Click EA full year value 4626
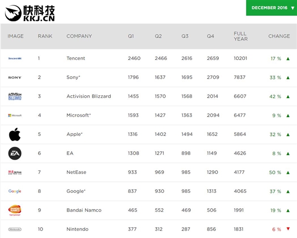Viewport: 297px width, 238px height. click(240, 153)
